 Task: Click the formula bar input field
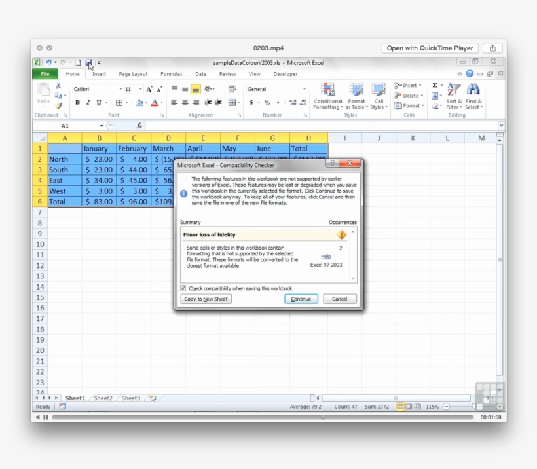pyautogui.click(x=322, y=126)
